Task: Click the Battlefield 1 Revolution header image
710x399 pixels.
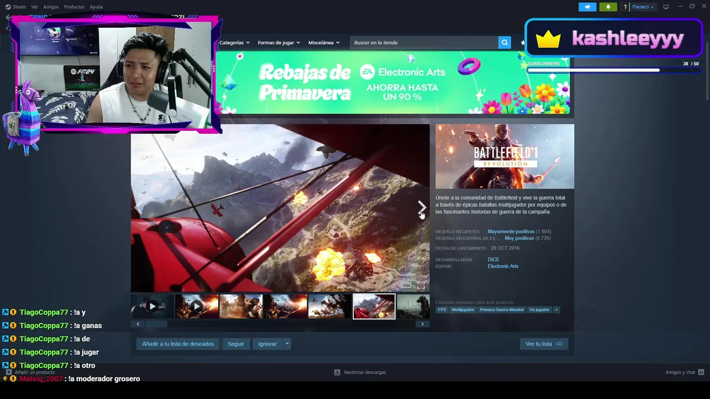Action: coord(505,156)
